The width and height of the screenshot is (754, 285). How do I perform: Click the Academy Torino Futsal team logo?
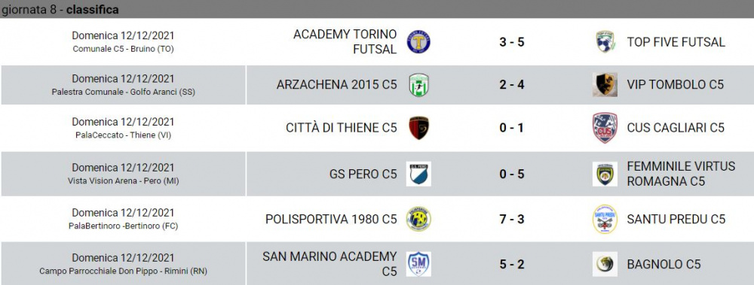point(418,42)
